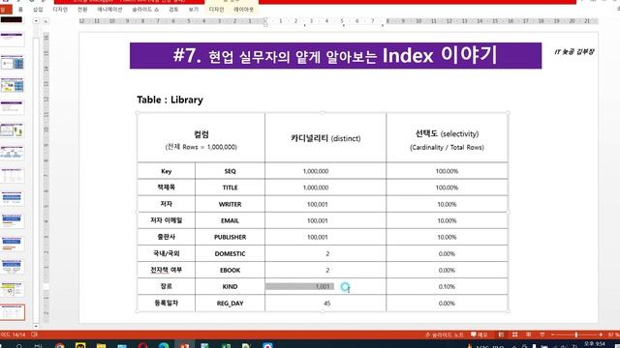This screenshot has width=620, height=348.
Task: Click the EBOOK table cell
Action: point(230,270)
